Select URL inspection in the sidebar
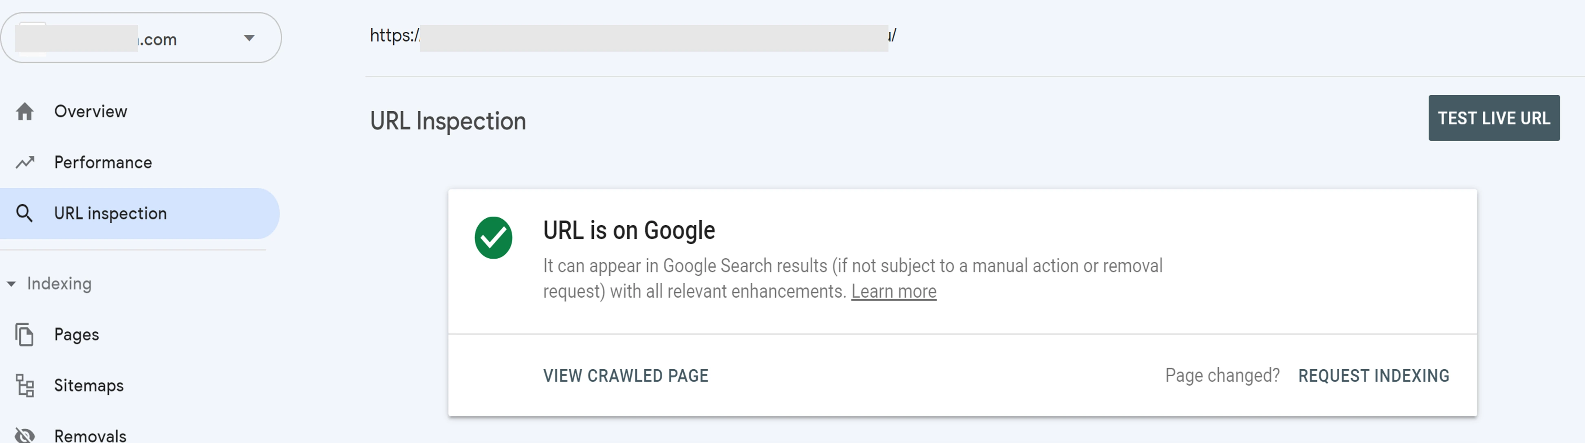 pyautogui.click(x=110, y=213)
